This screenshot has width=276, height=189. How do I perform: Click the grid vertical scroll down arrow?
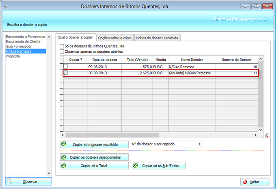[x=261, y=130]
